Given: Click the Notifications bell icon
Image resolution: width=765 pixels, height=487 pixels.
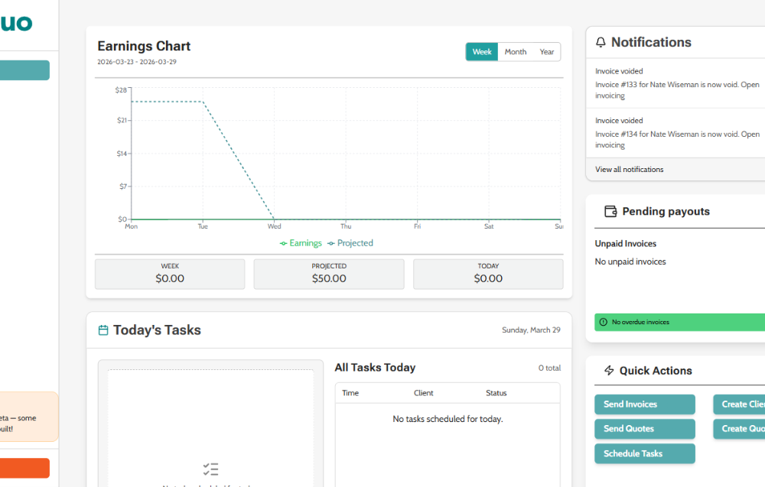Looking at the screenshot, I should click(x=601, y=42).
